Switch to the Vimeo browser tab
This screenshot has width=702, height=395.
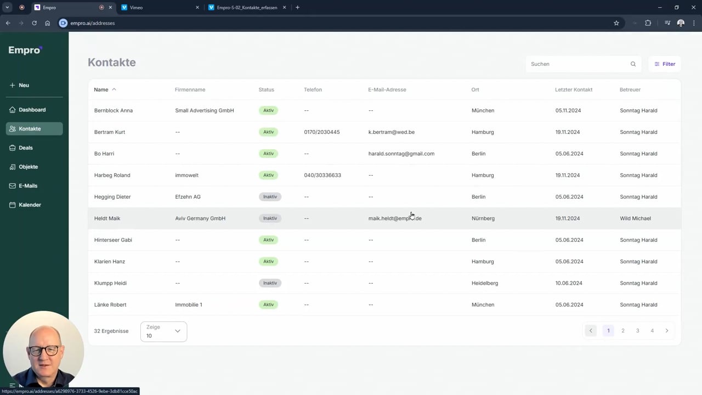pyautogui.click(x=159, y=8)
